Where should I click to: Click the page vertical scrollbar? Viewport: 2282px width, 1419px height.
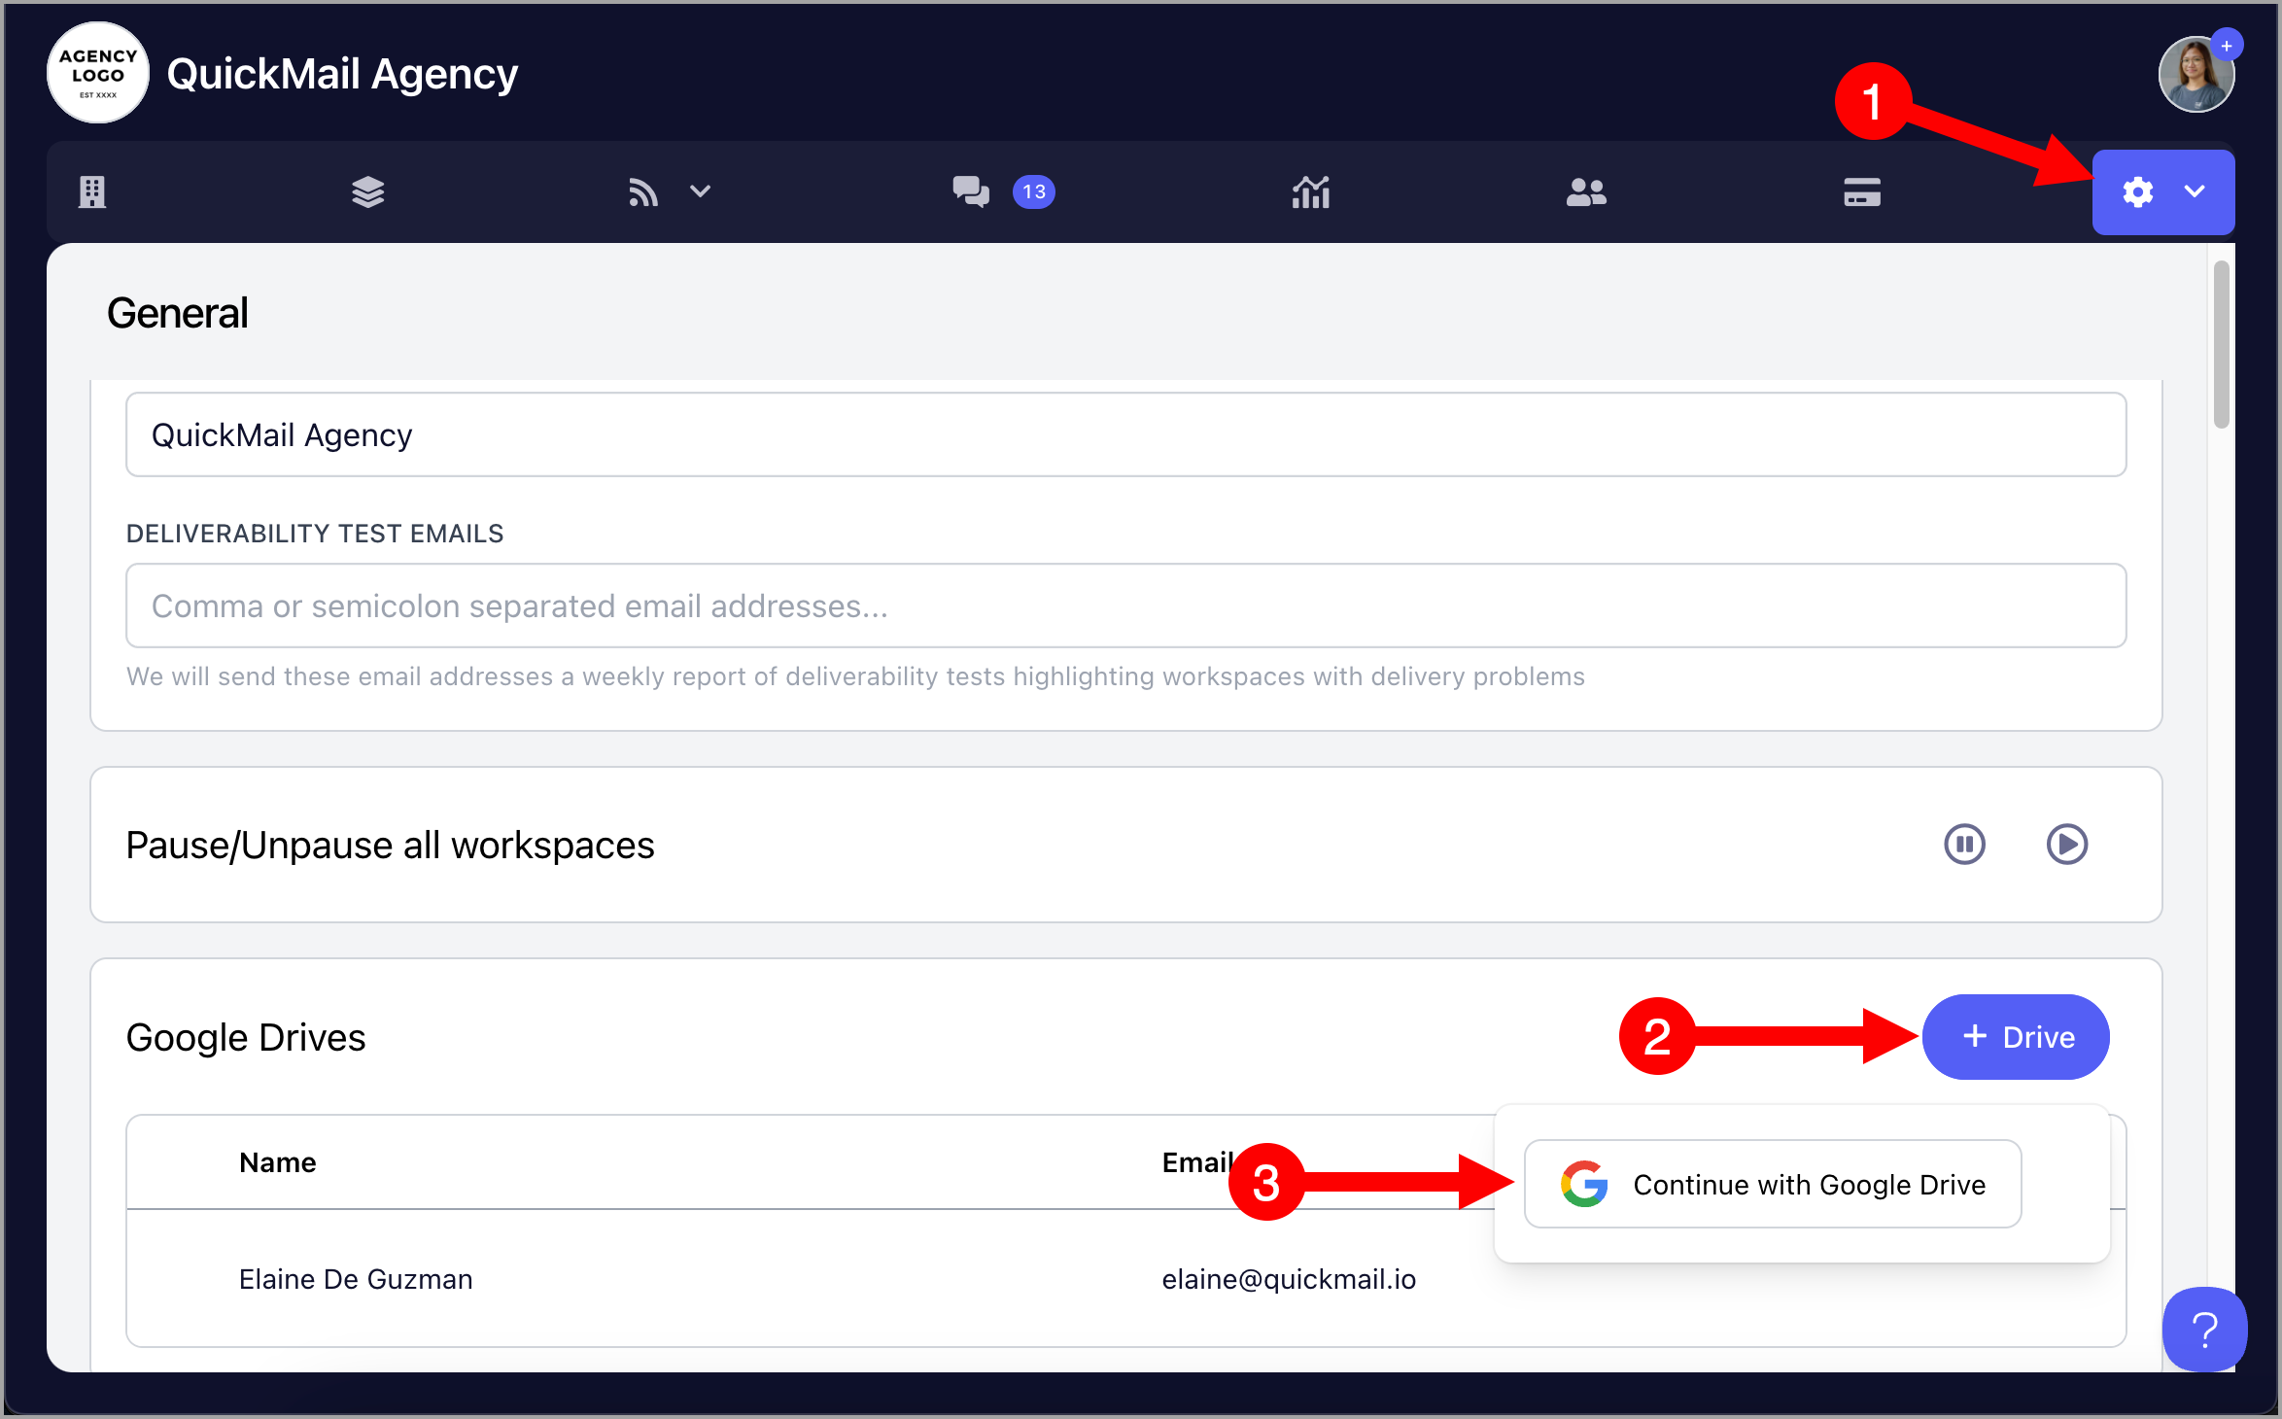click(x=2222, y=344)
